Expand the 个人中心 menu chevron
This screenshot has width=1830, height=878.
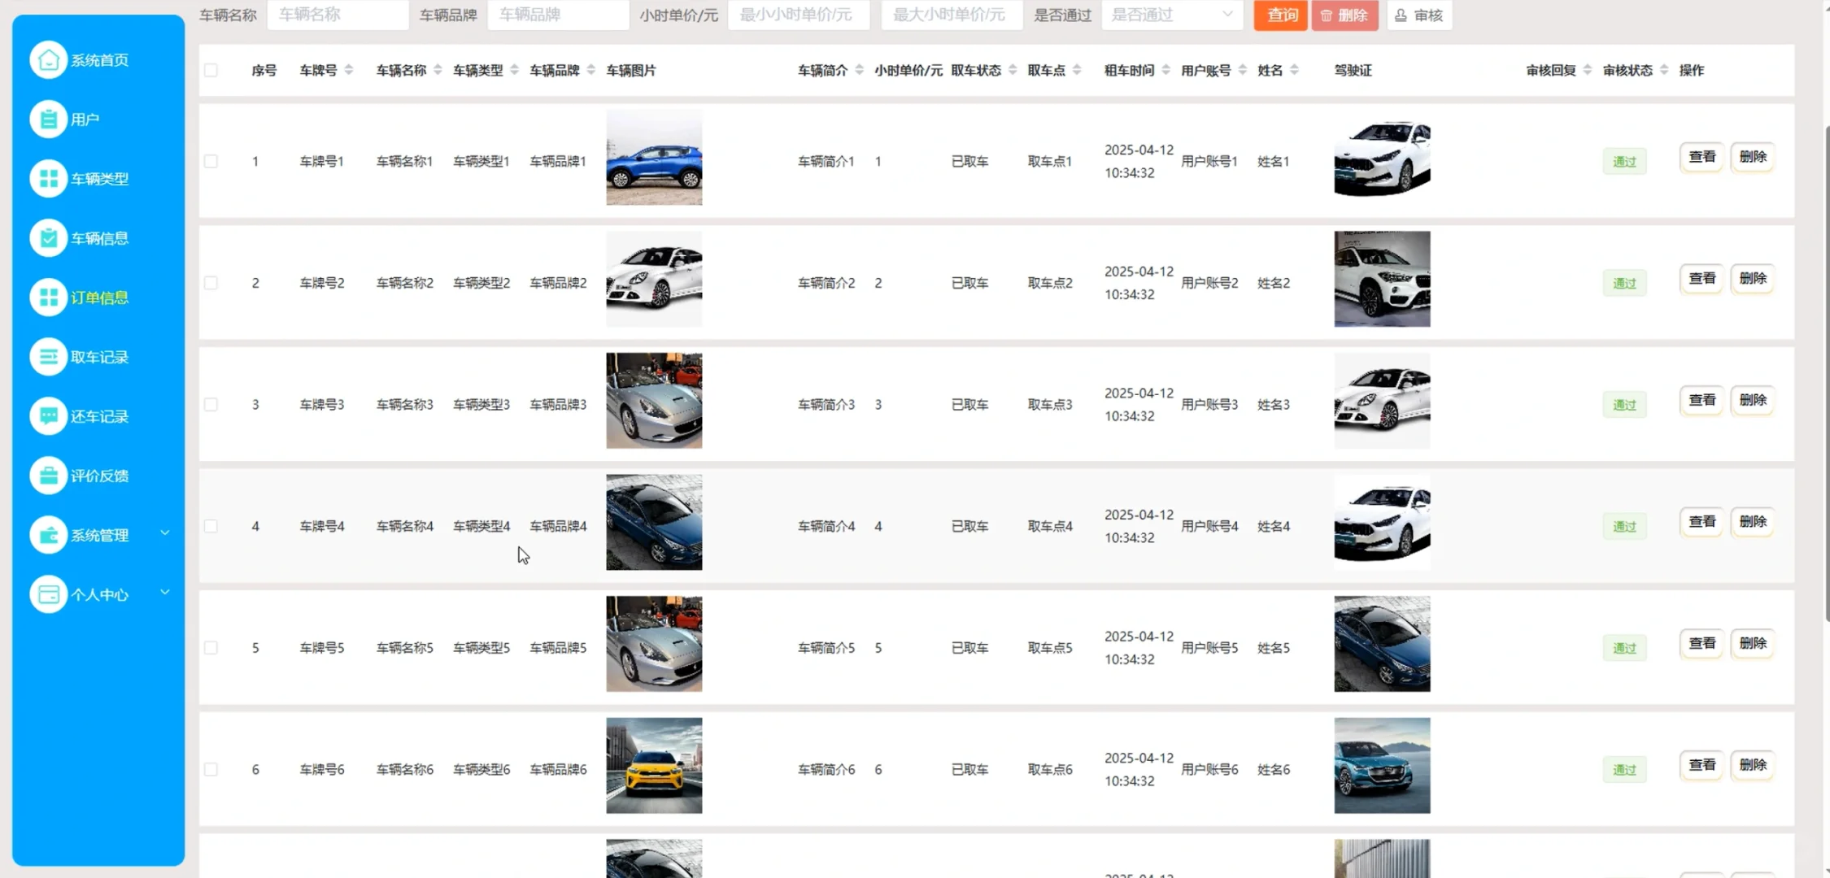[x=166, y=591]
